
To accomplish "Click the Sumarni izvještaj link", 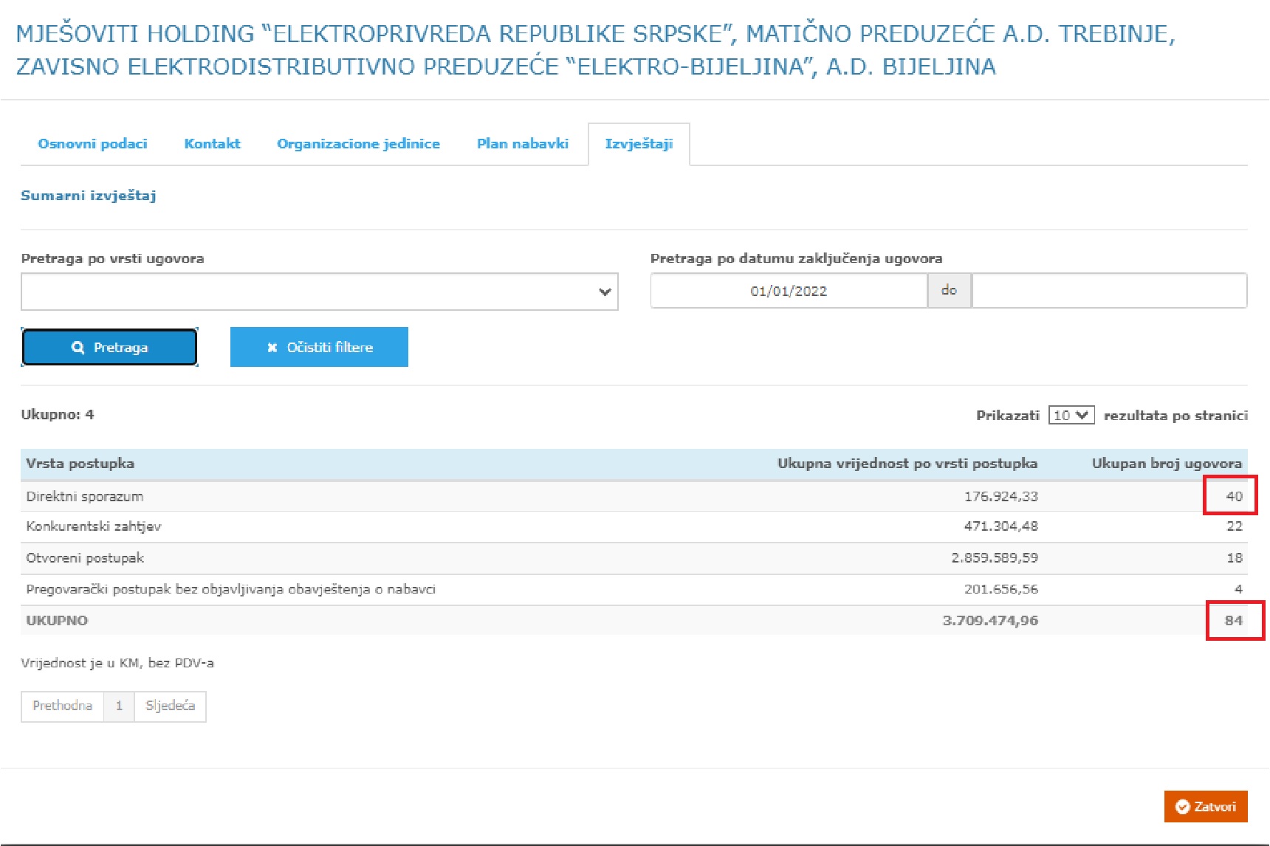I will coord(88,196).
